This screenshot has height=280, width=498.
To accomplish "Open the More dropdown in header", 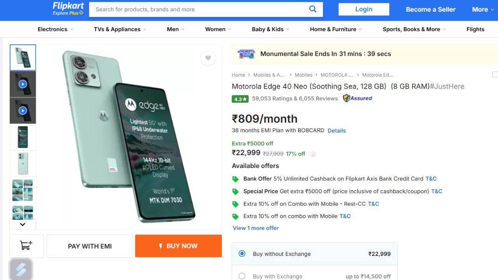I will pyautogui.click(x=483, y=9).
